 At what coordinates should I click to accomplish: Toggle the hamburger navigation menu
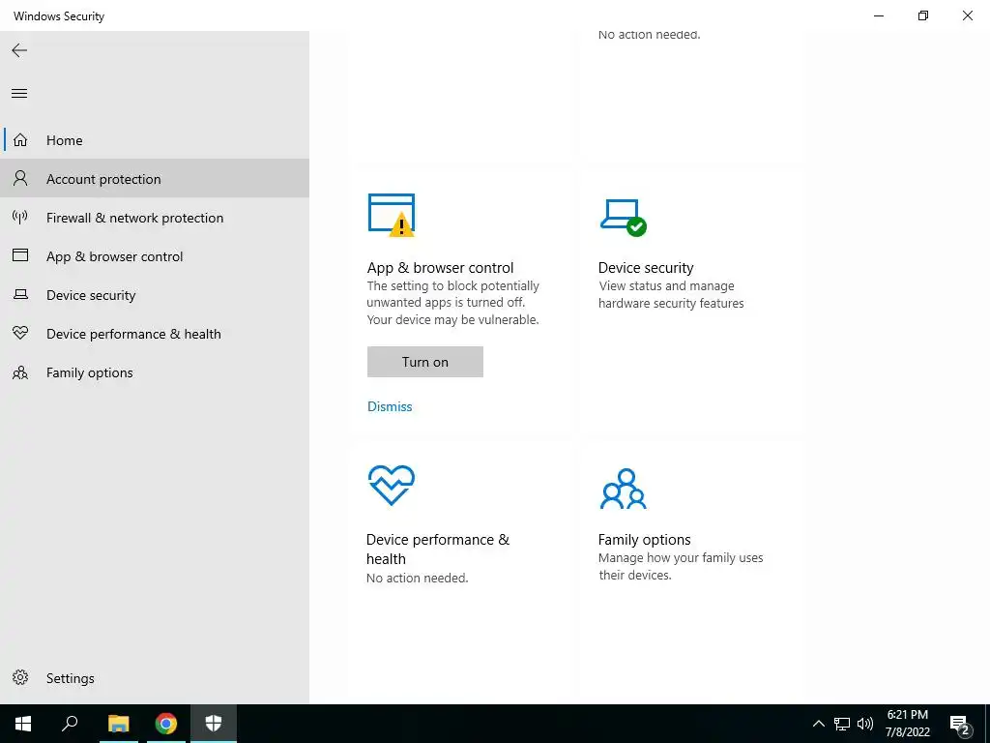19,94
